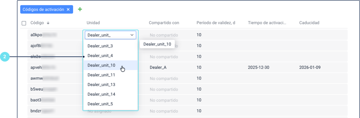Click No asignado in bndzr row
The image size is (360, 118).
click(x=99, y=111)
